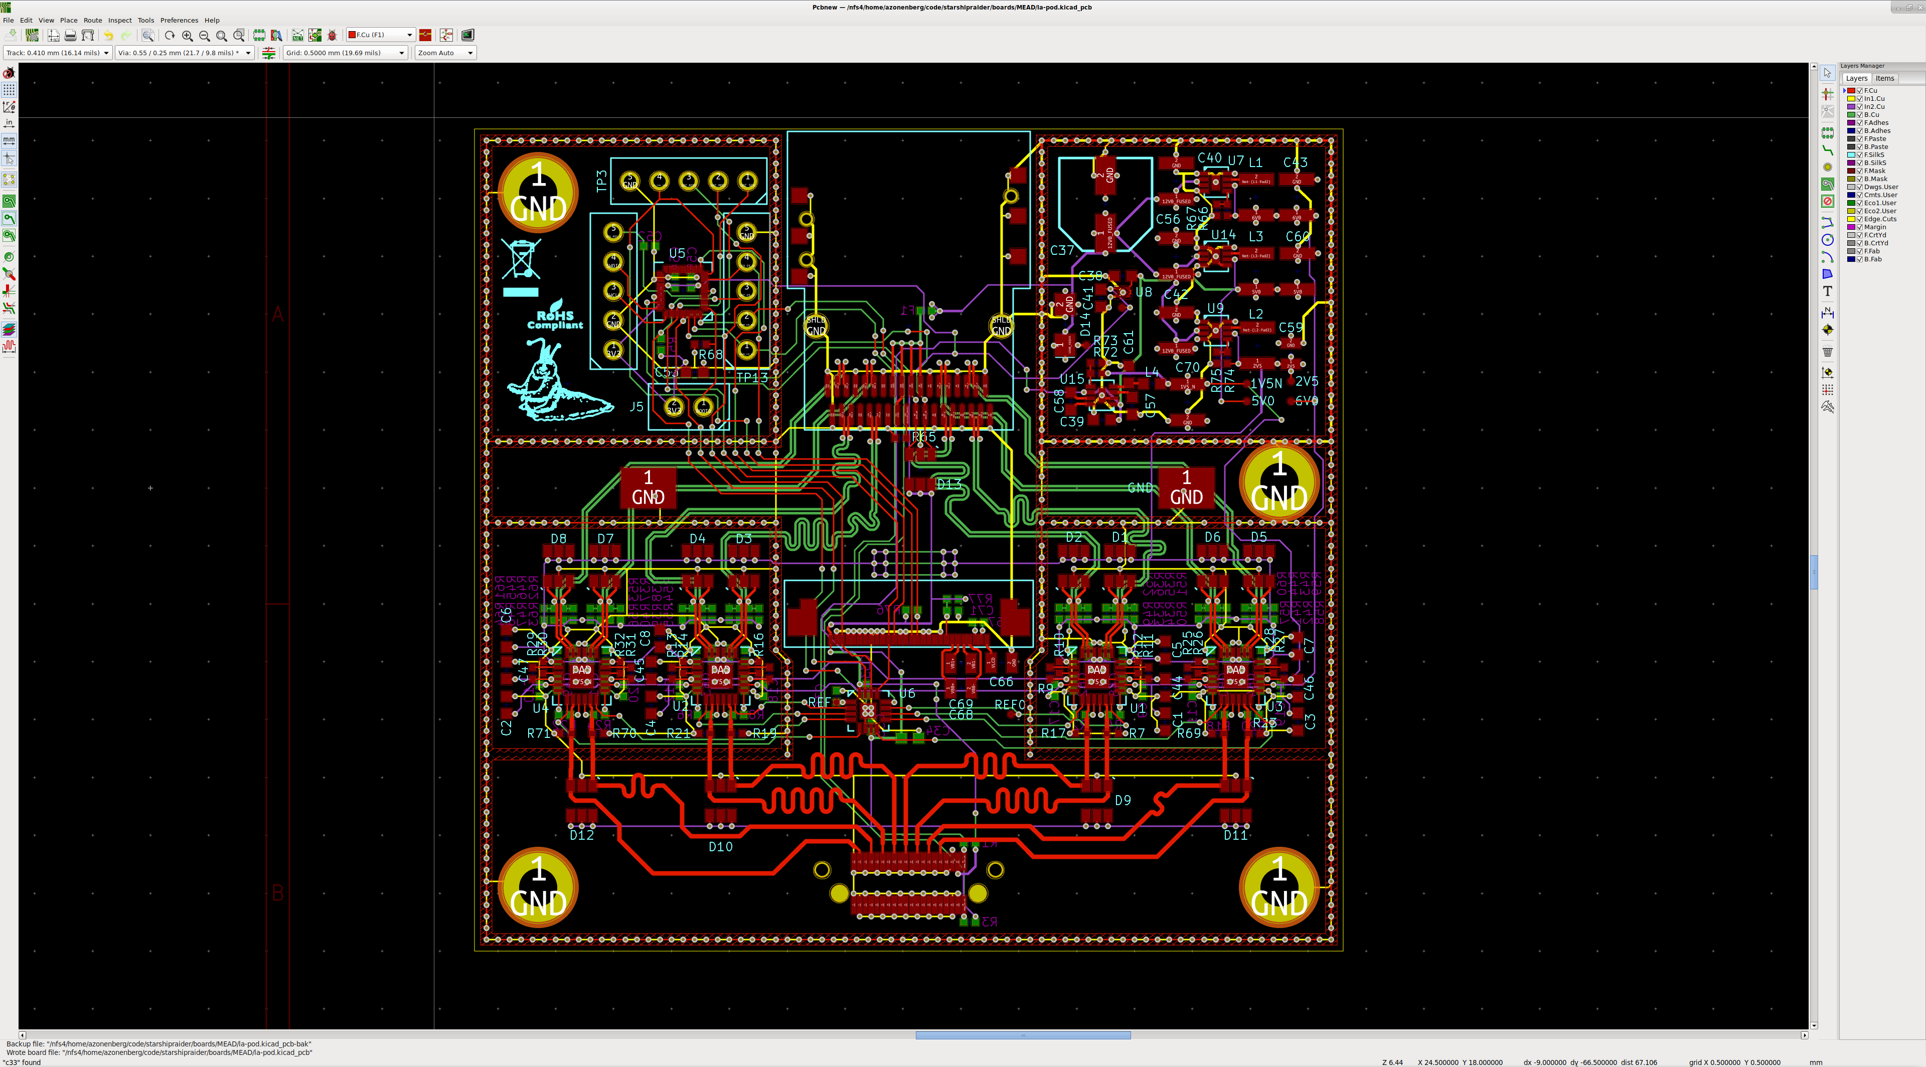
Task: Open the Inspect menu
Action: tap(120, 20)
